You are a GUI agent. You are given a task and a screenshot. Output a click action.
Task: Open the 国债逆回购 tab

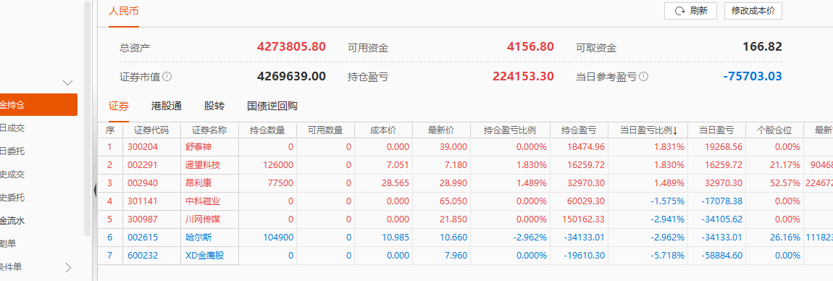point(272,106)
